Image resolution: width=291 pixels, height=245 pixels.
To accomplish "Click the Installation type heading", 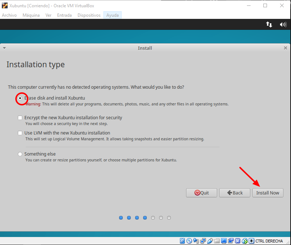I will (x=36, y=64).
